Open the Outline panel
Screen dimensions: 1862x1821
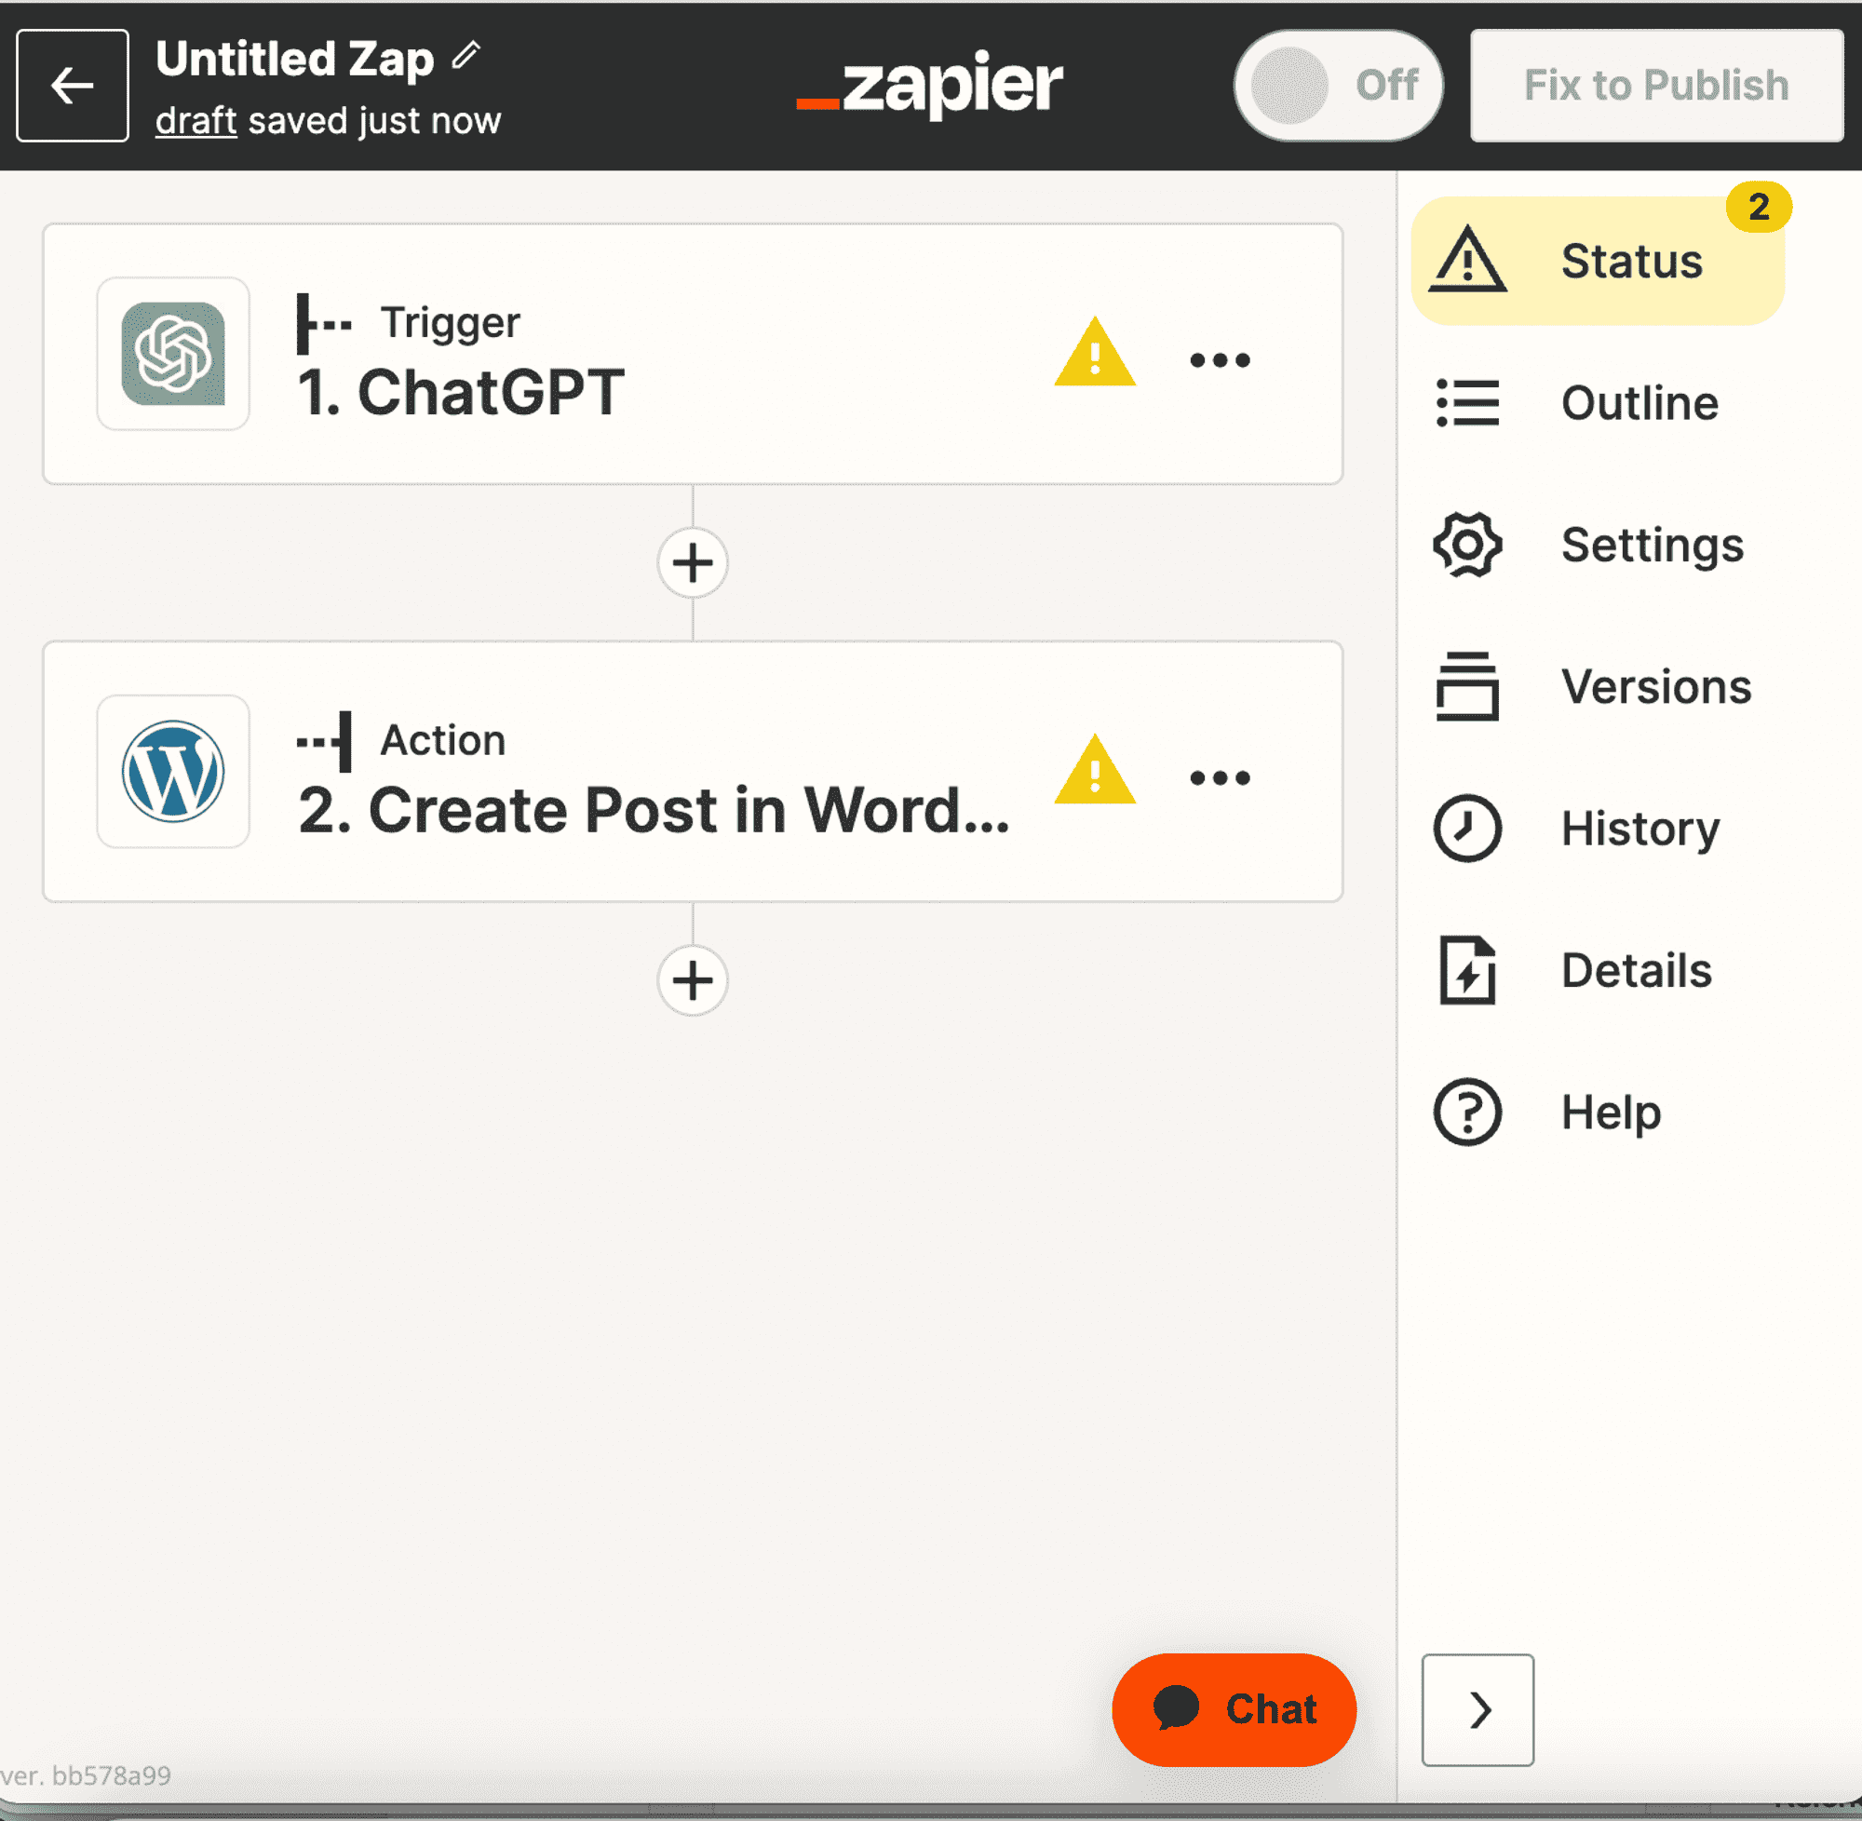tap(1597, 402)
